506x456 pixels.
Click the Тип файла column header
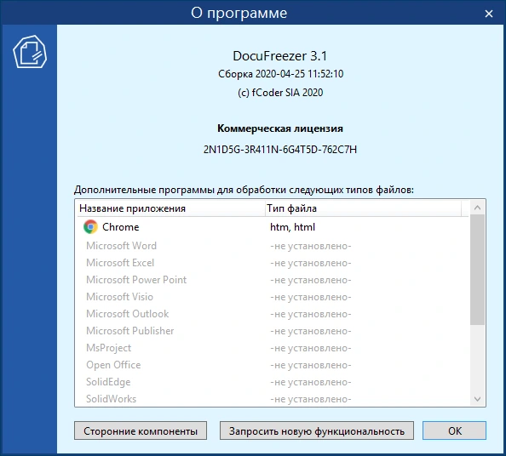point(363,208)
